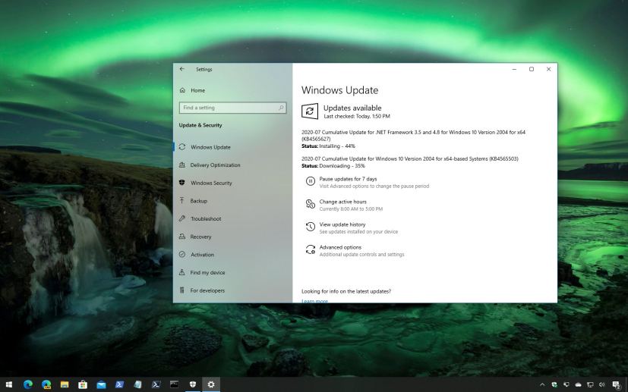Open the Home page in Settings sidebar
This screenshot has width=628, height=392.
point(198,90)
